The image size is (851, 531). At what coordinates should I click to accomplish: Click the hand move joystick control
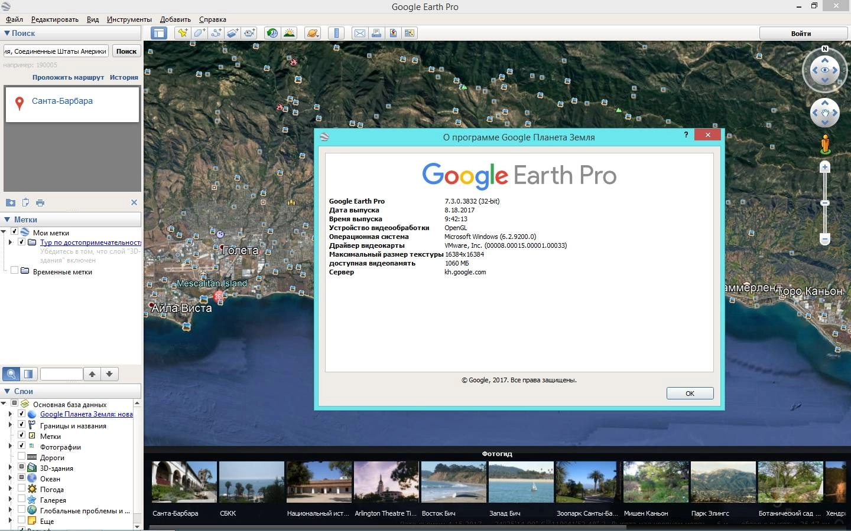(825, 112)
